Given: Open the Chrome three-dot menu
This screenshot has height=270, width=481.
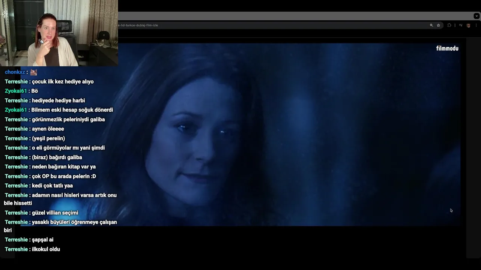Looking at the screenshot, I should (x=476, y=25).
